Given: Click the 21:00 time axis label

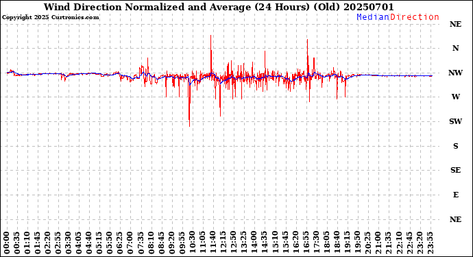Looking at the screenshot, I should click(x=378, y=243).
